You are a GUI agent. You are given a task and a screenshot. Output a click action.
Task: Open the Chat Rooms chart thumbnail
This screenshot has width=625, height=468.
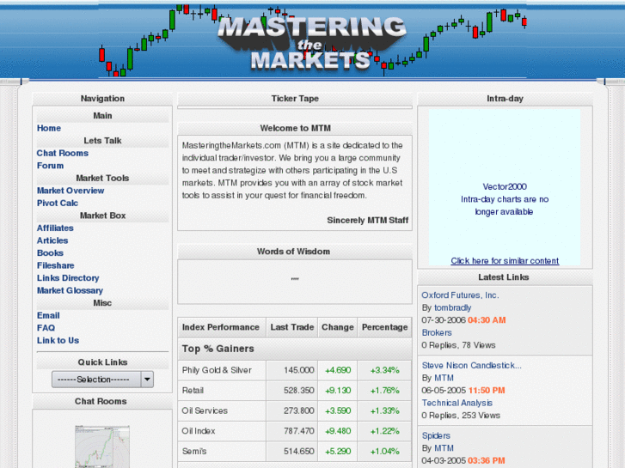pos(102,447)
